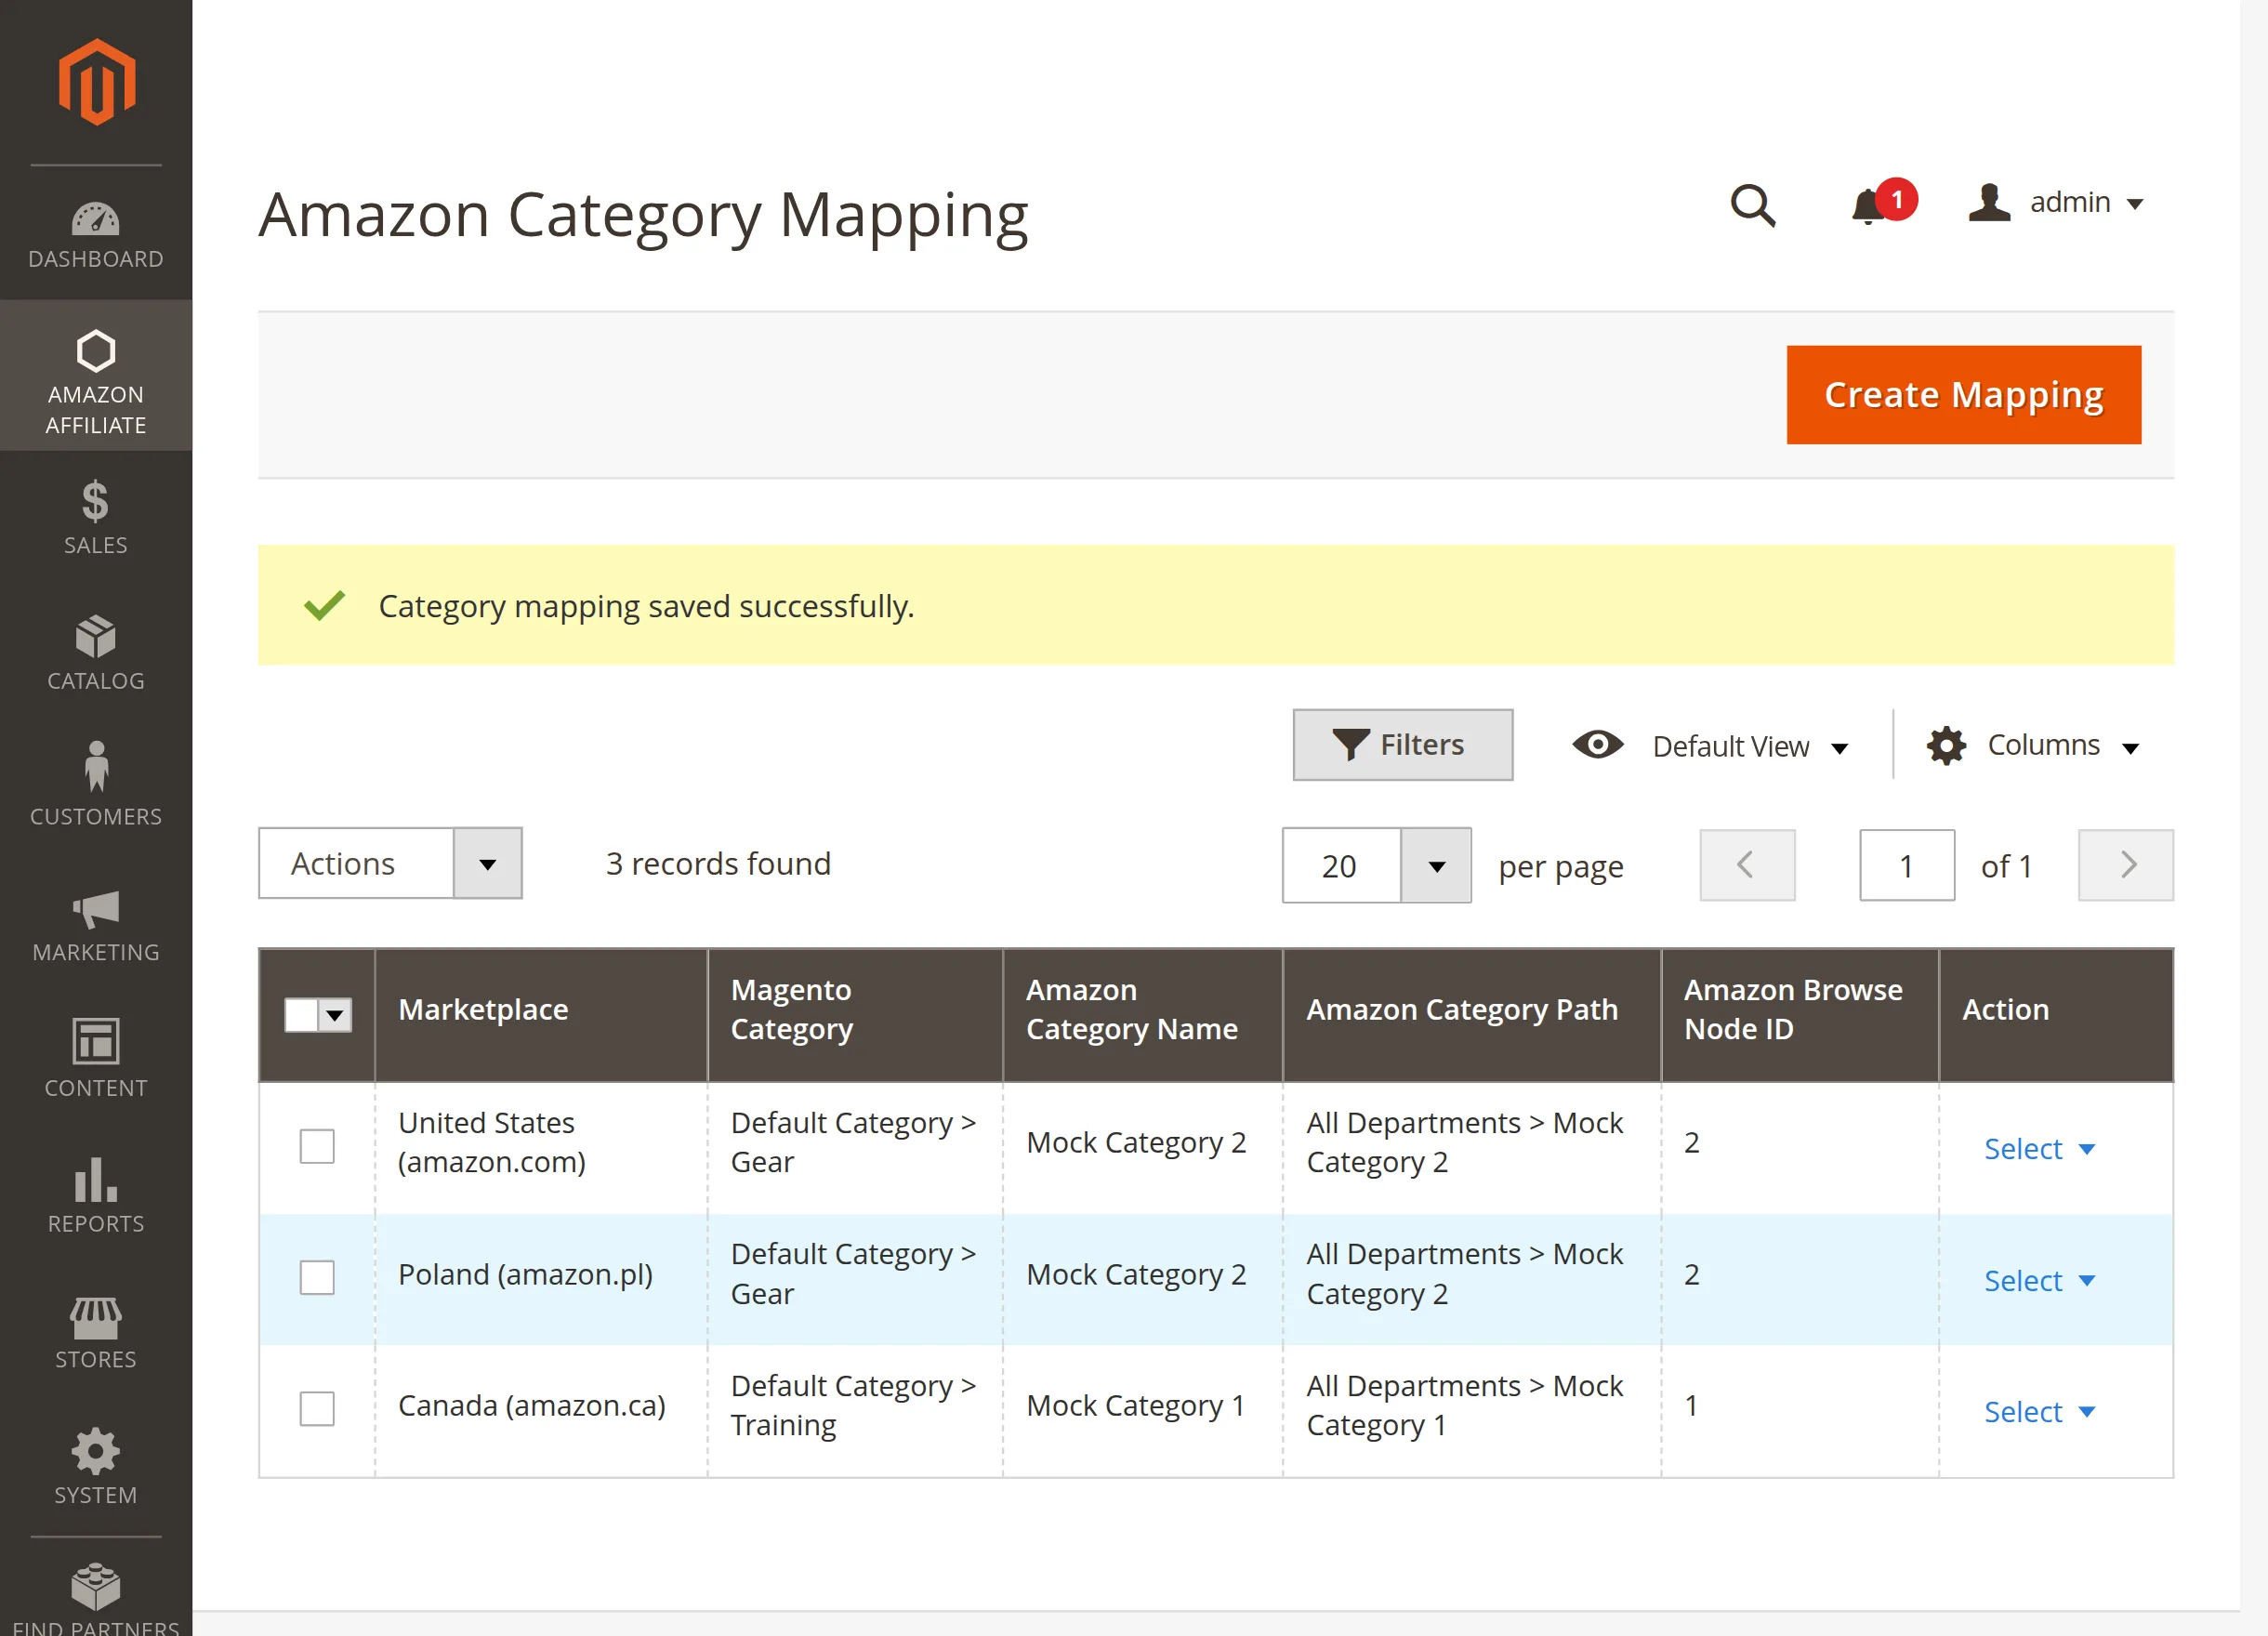Open the per page size dropdown arrow

[1436, 866]
